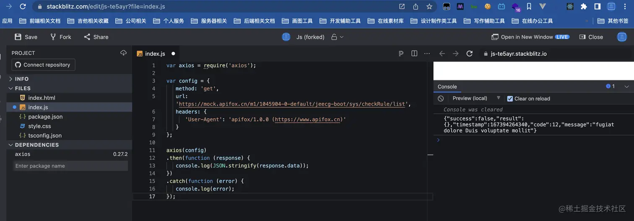Image resolution: width=634 pixels, height=221 pixels.
Task: Click the preview URL lock icon
Action: point(485,54)
